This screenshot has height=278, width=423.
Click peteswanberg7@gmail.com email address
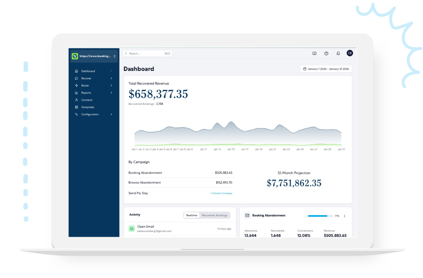point(154,231)
